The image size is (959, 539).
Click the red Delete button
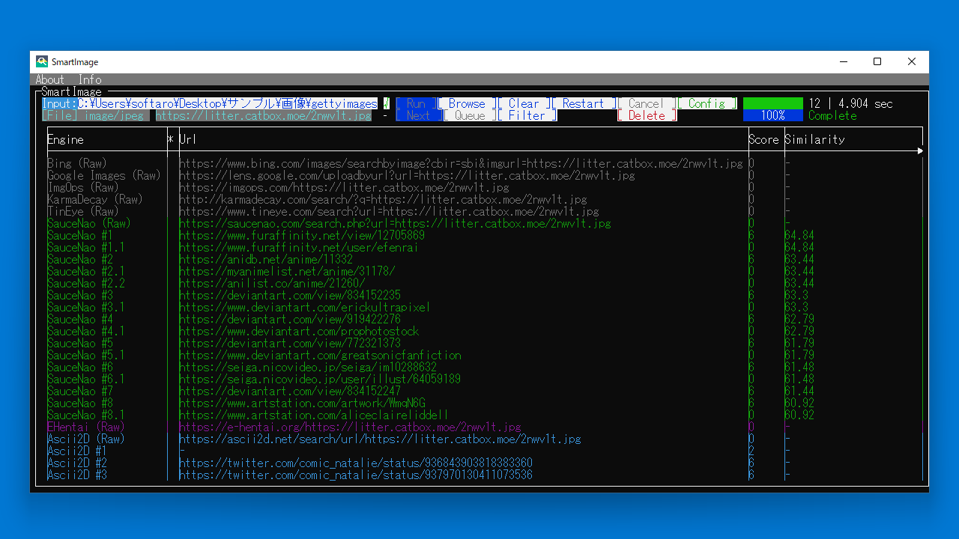pyautogui.click(x=647, y=116)
